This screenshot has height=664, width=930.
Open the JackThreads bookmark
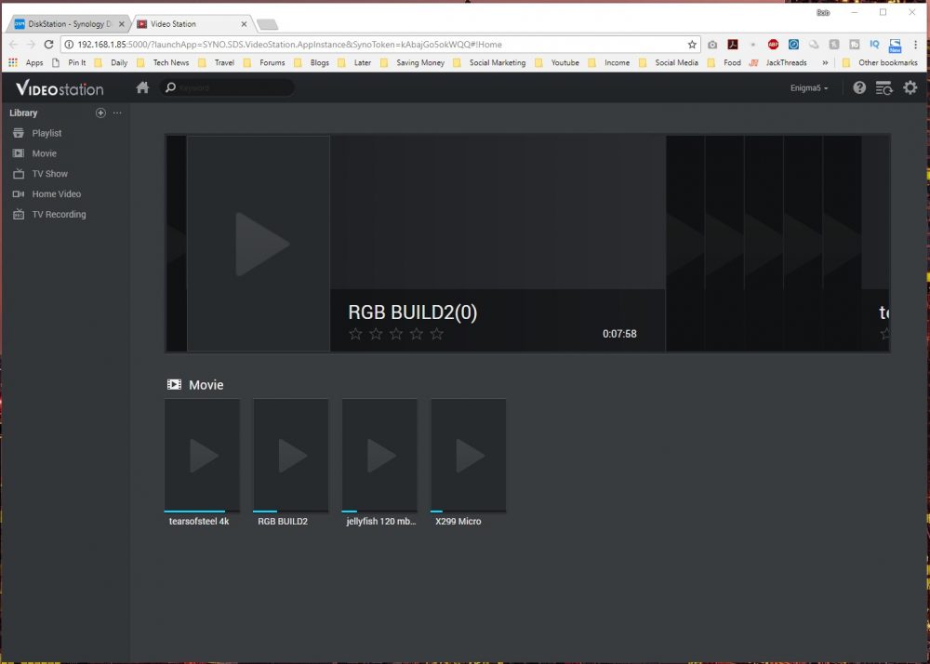(x=778, y=62)
